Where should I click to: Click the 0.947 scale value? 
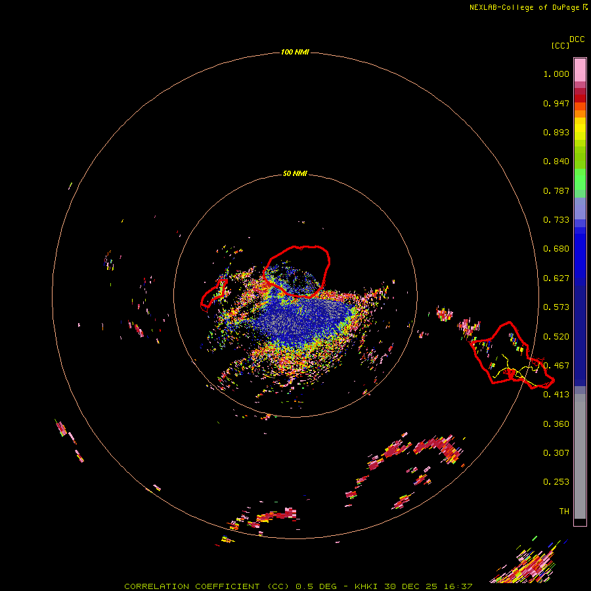[x=556, y=103]
